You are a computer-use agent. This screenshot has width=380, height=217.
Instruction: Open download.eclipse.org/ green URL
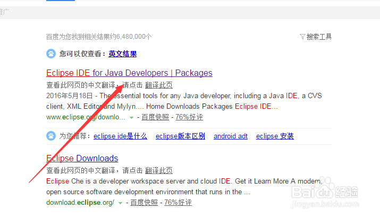80,203
